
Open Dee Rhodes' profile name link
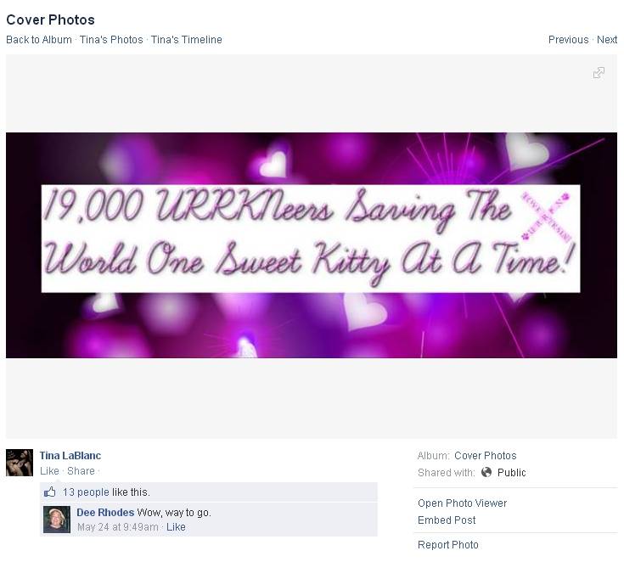click(x=105, y=513)
